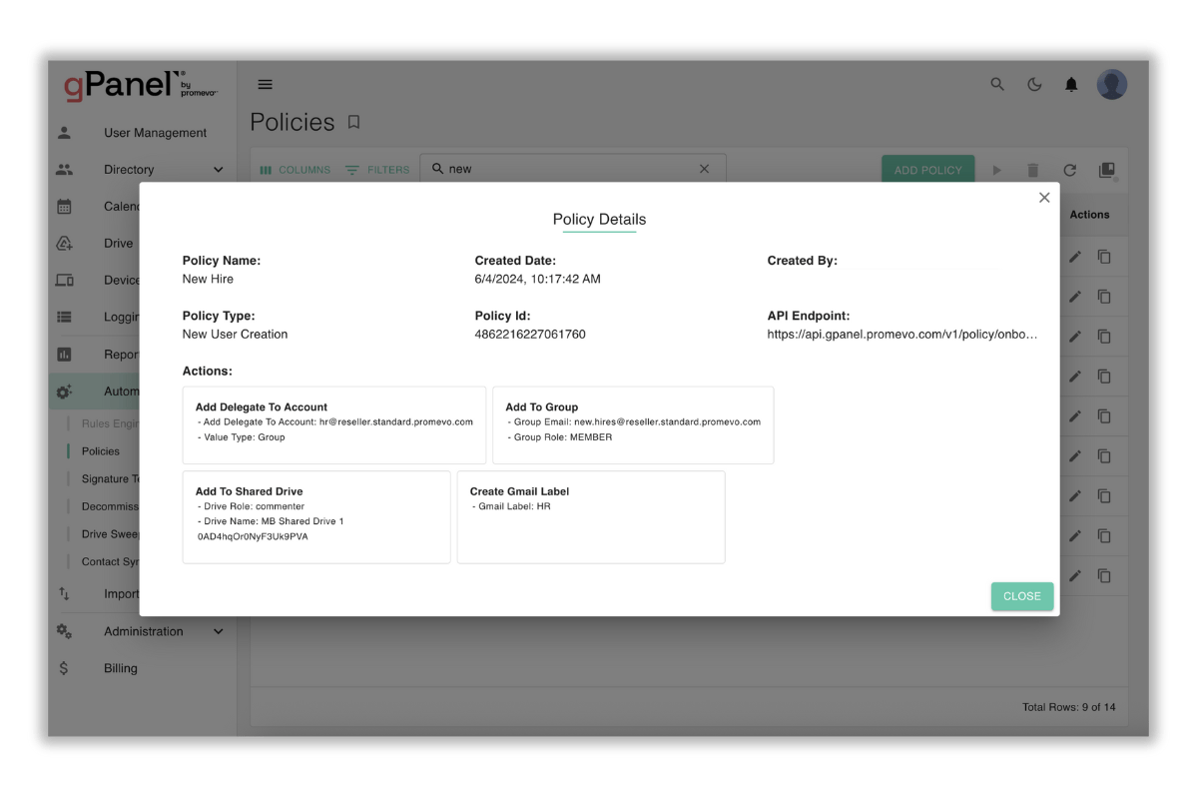Click the search field containing new
This screenshot has width=1197, height=797.
573,169
